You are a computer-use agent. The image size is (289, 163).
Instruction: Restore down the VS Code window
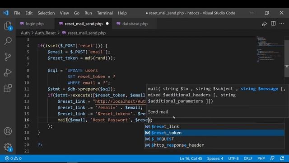(266, 13)
